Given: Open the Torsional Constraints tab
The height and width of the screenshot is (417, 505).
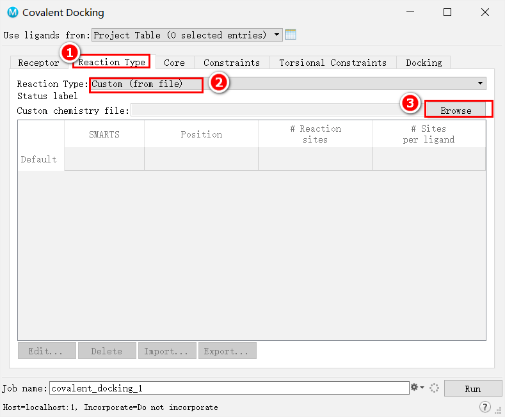Looking at the screenshot, I should click(x=333, y=63).
